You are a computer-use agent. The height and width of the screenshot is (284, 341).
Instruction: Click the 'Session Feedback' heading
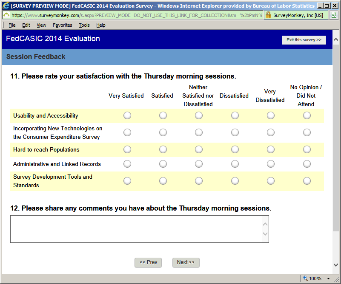36,56
